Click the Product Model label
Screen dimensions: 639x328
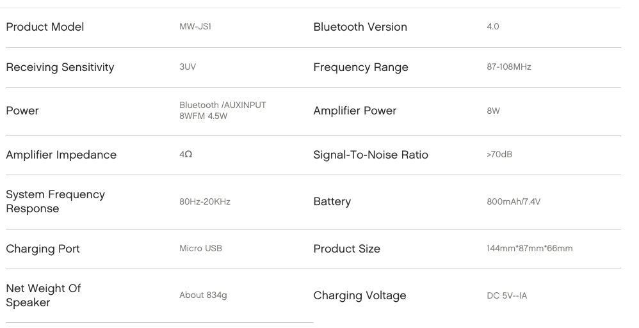(45, 27)
